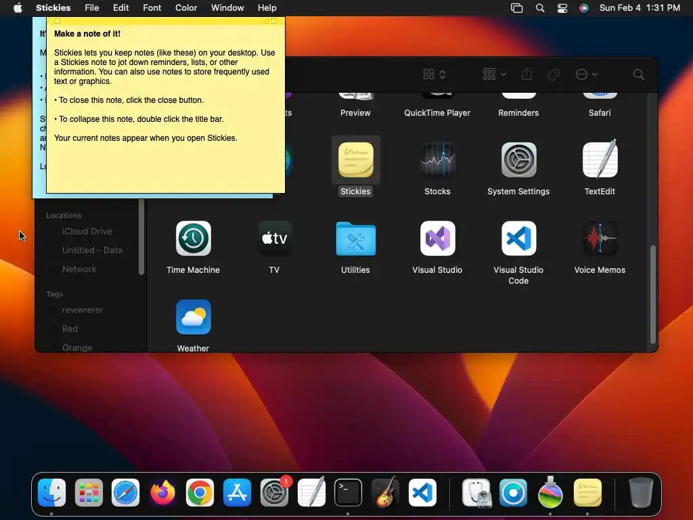
Task: Click the QuickTime Player label
Action: click(437, 113)
